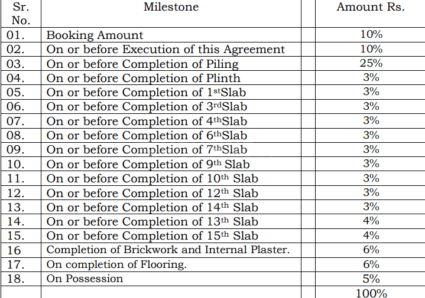Click the Completion of Piling row text
425x298 pixels.
(x=142, y=64)
